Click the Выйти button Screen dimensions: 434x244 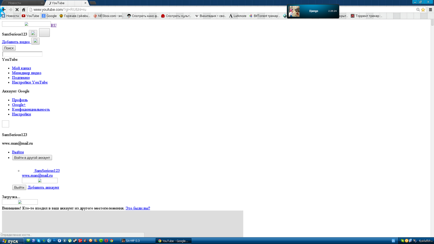pos(19,187)
